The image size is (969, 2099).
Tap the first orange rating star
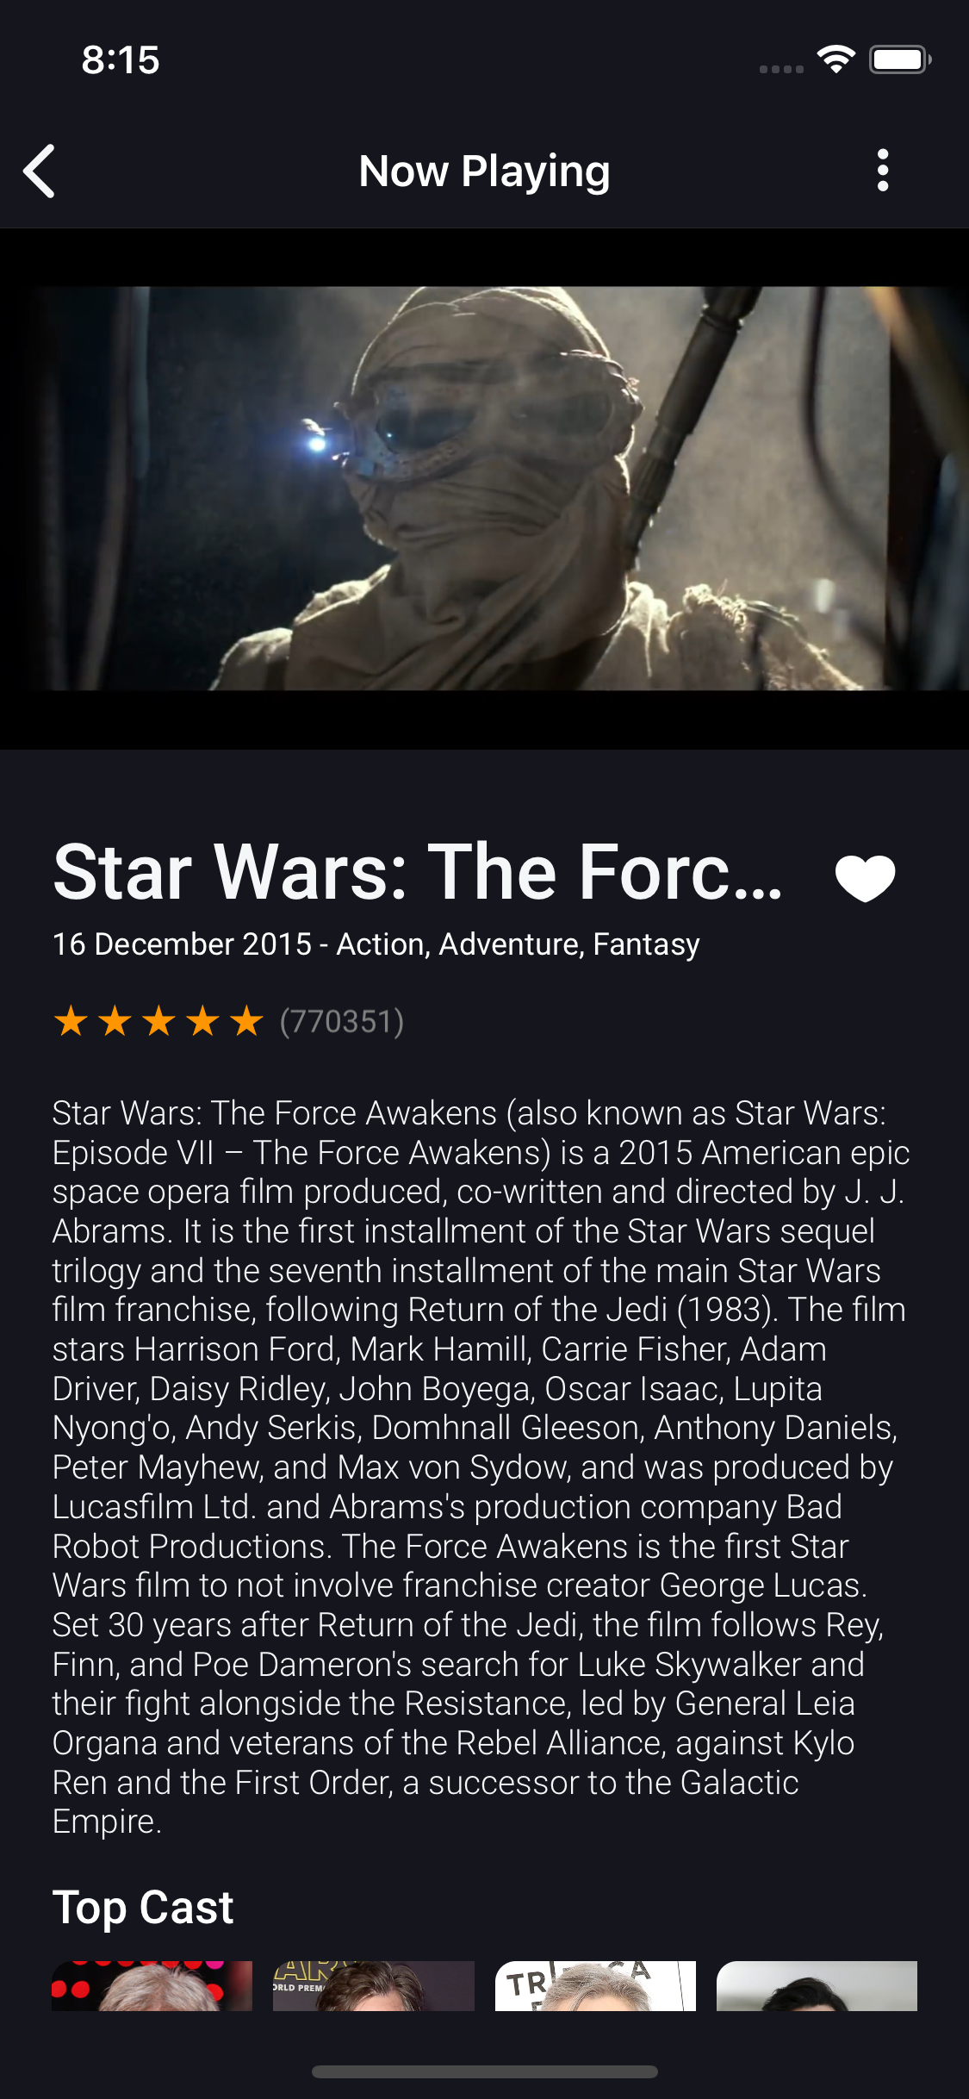coord(71,1022)
